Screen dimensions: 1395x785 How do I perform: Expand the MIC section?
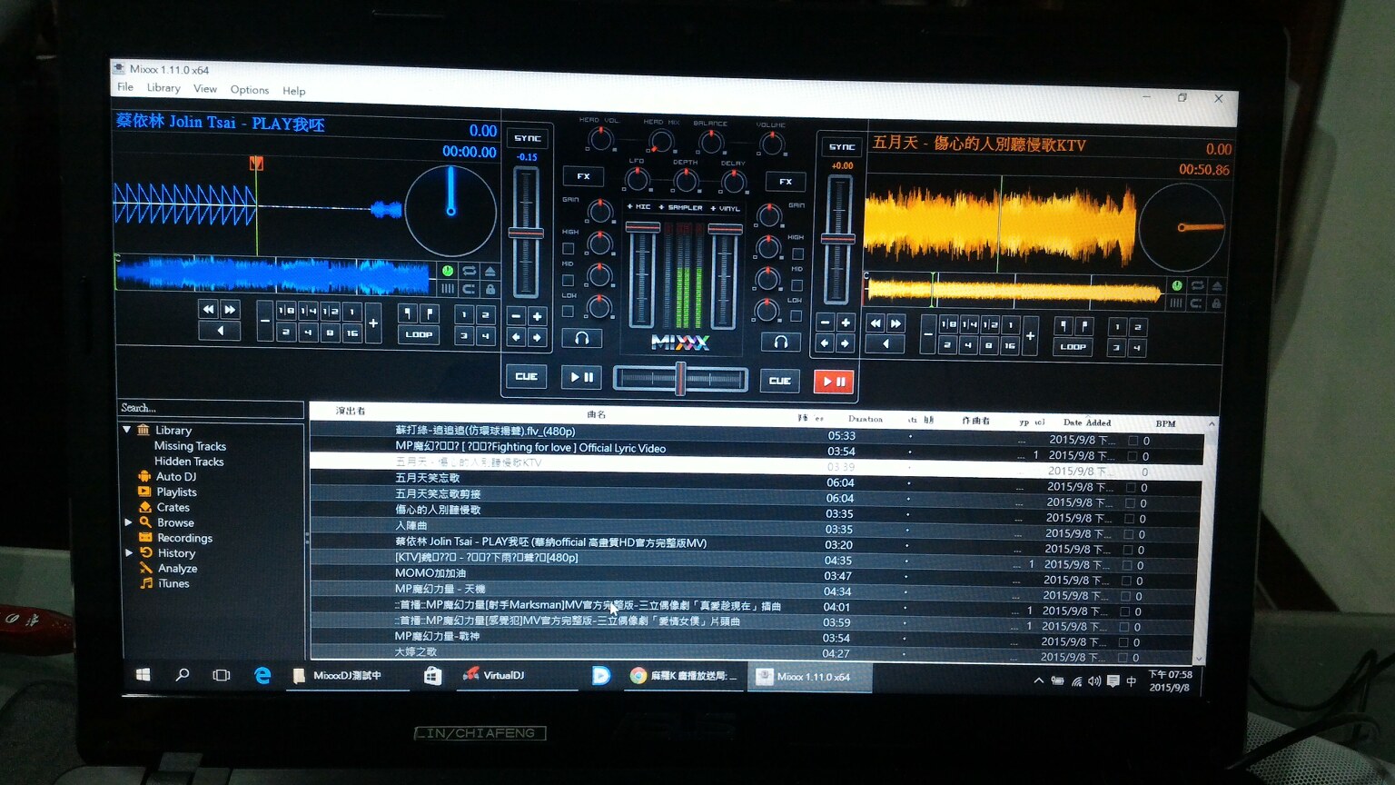pyautogui.click(x=639, y=207)
